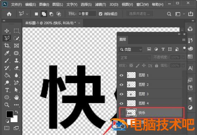197x135 pixels.
Task: Open the 图层 panel flyout menu
Action: pyautogui.click(x=184, y=40)
